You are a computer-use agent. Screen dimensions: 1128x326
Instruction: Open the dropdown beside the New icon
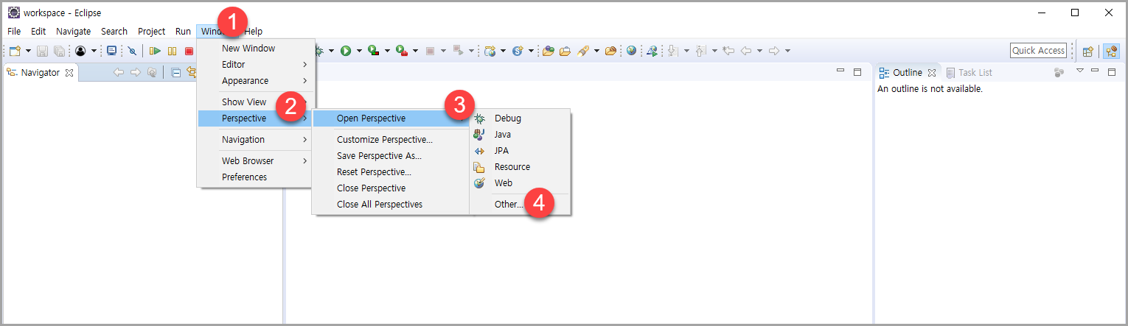pyautogui.click(x=28, y=51)
